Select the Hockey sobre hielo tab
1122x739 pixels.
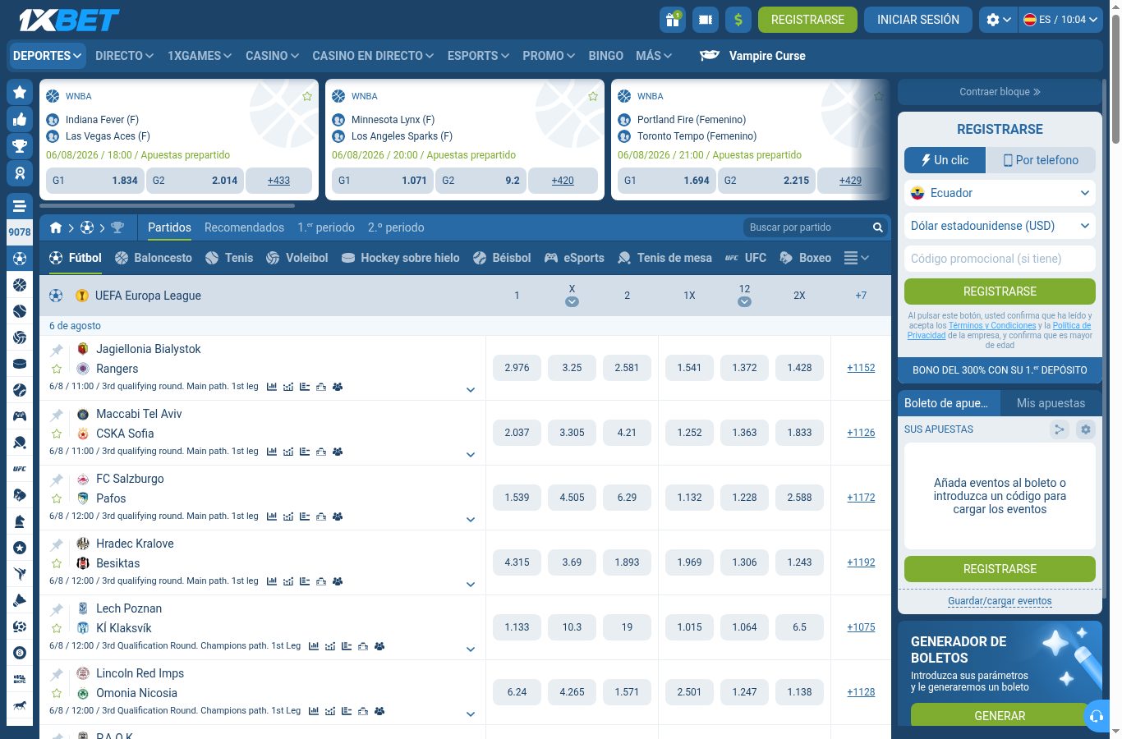(400, 258)
